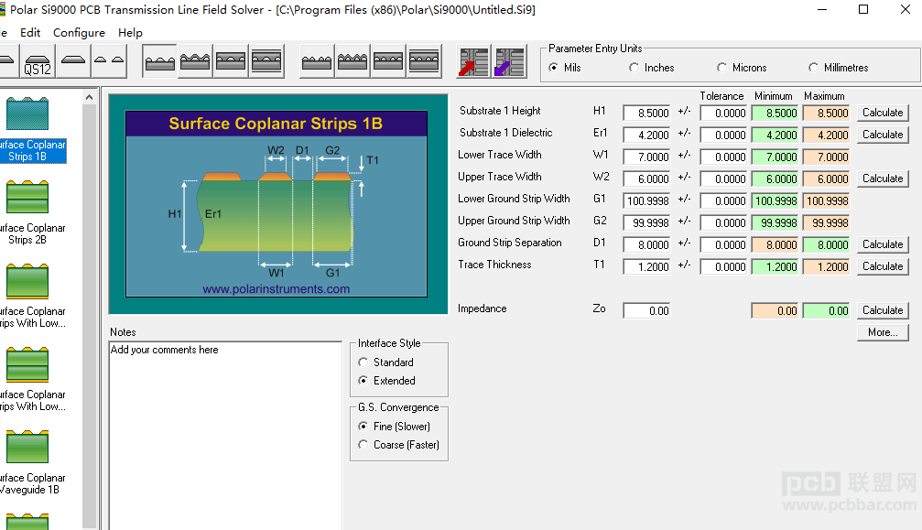Viewport: 922px width, 530px height.
Task: Click Calculate for Upper Trace Width
Action: [883, 178]
